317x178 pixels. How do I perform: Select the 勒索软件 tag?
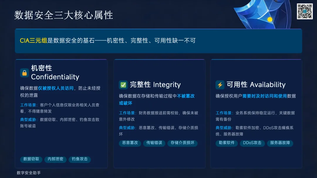(226, 143)
